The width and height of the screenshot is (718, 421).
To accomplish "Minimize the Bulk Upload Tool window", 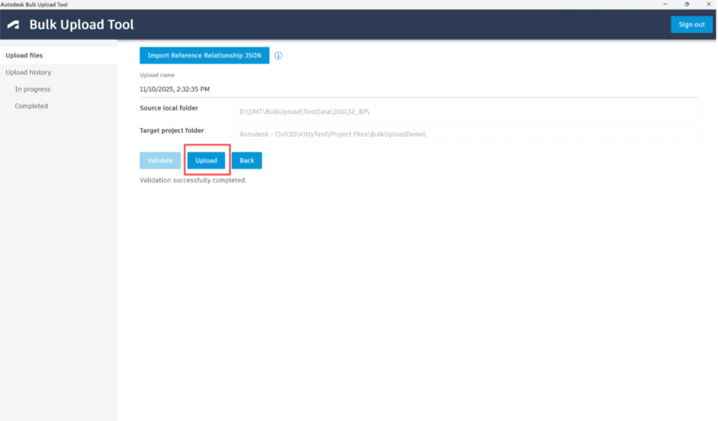I will pos(665,5).
